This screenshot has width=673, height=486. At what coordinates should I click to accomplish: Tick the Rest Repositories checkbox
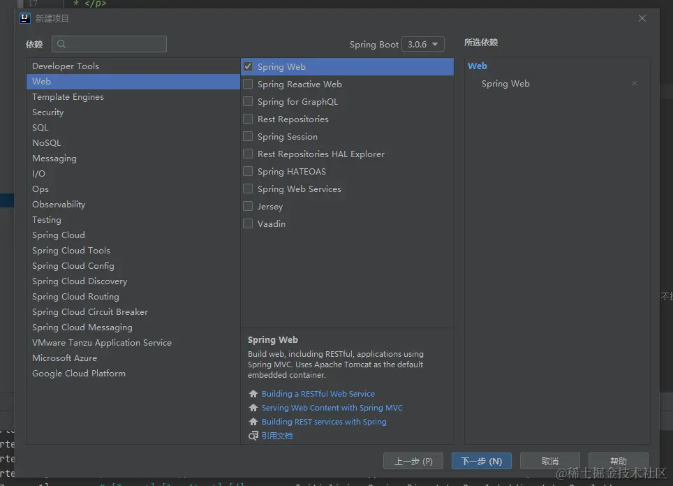tap(248, 119)
